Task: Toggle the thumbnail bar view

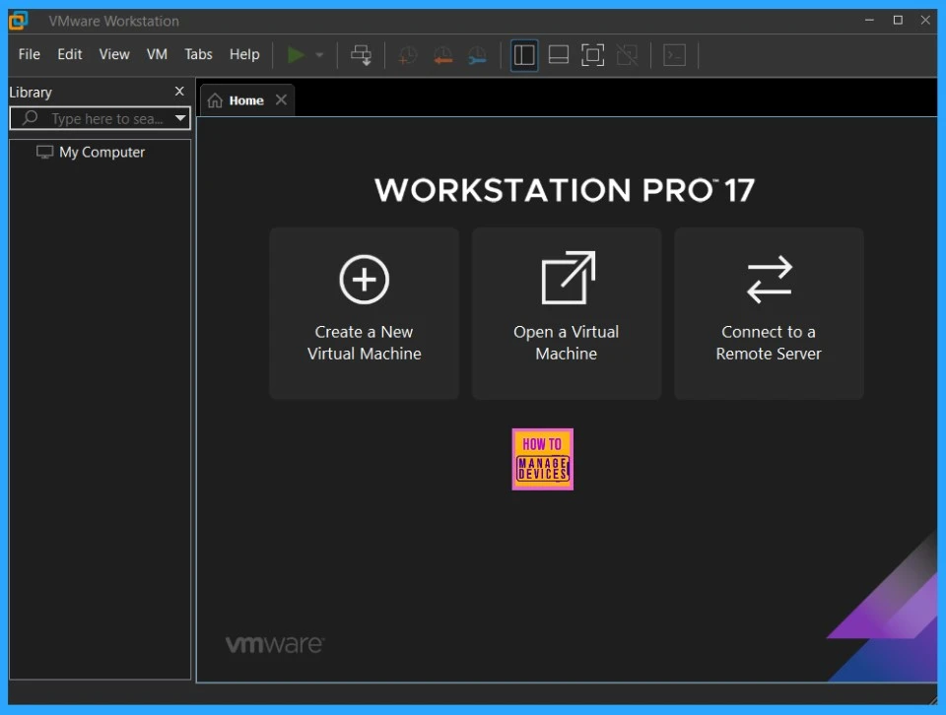Action: tap(559, 55)
